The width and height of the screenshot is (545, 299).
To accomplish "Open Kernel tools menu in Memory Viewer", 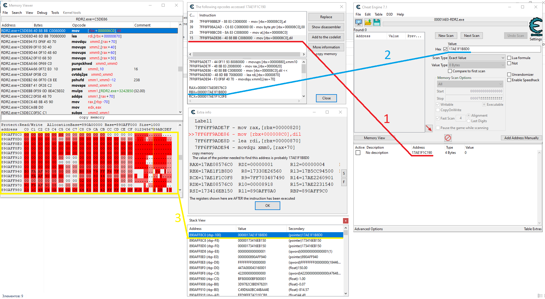I will pyautogui.click(x=72, y=13).
